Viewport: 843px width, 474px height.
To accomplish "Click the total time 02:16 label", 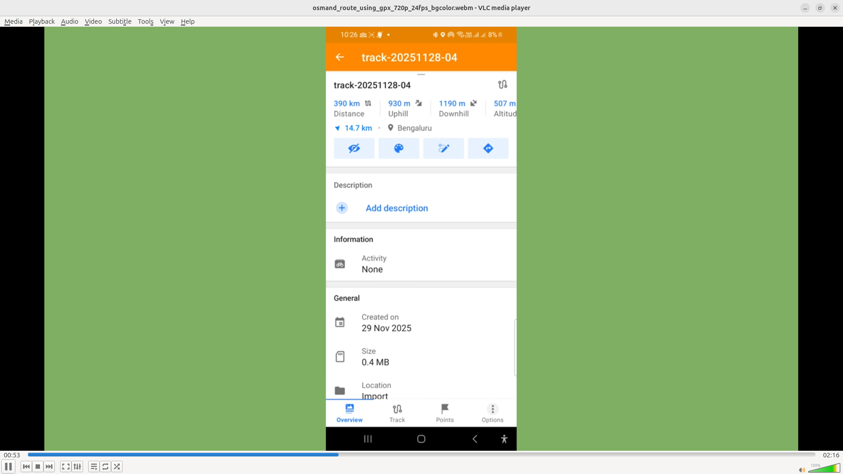I will click(x=831, y=455).
